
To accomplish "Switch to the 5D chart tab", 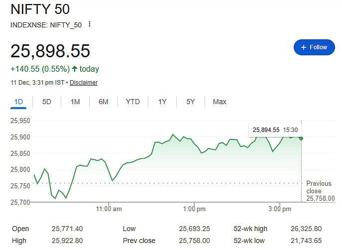I will (47, 102).
